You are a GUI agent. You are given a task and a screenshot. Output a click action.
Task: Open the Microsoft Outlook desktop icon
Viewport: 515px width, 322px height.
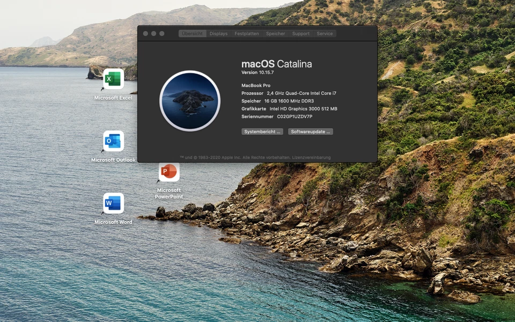point(113,142)
